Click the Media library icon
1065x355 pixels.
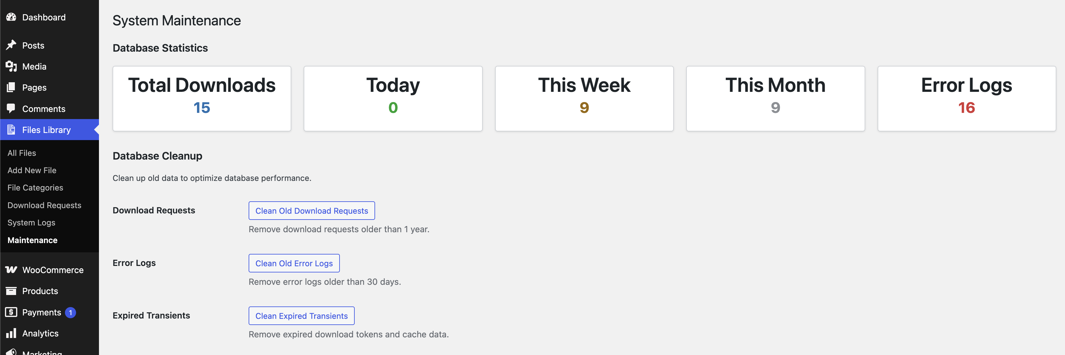[x=11, y=66]
